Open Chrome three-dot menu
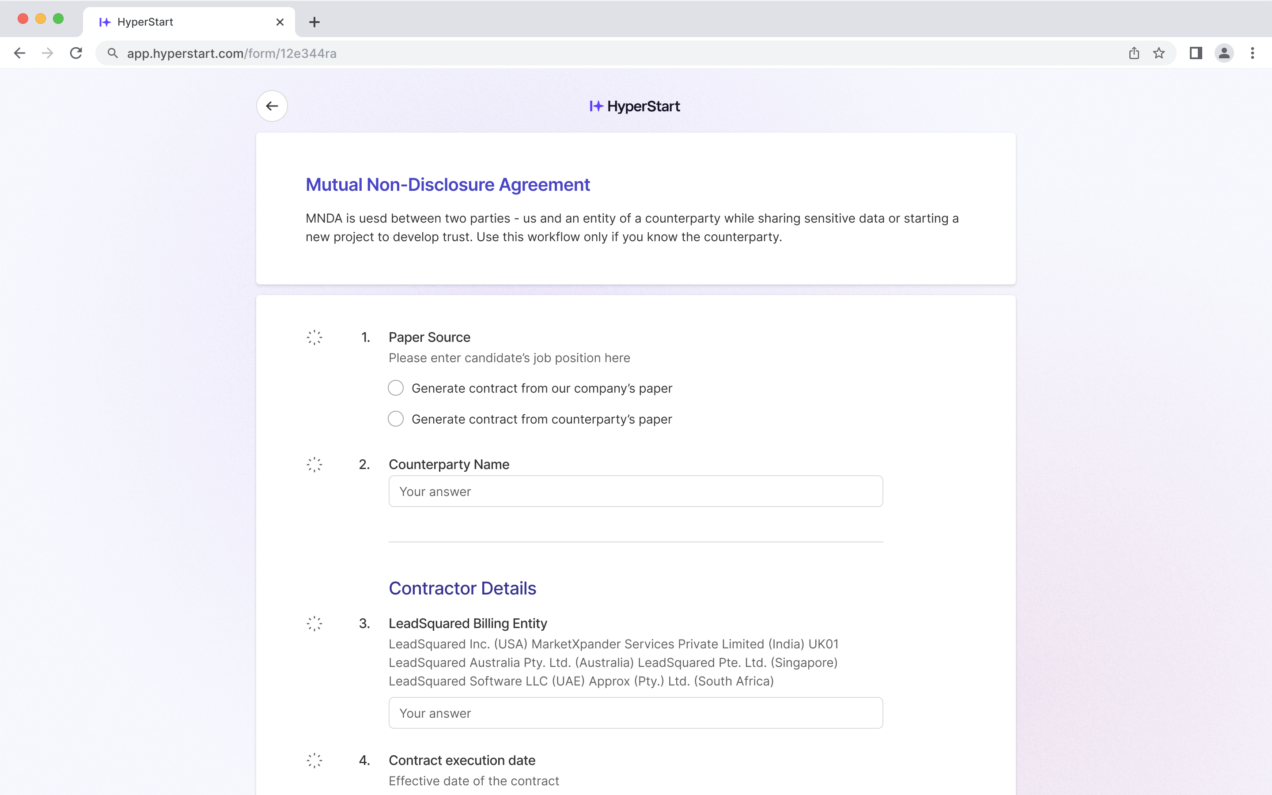Image resolution: width=1272 pixels, height=795 pixels. coord(1253,53)
